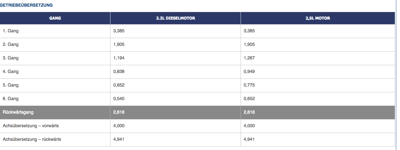Select the 0,540 diesel 6th gear value
Viewport: 400px width, 150px height.
(x=119, y=99)
